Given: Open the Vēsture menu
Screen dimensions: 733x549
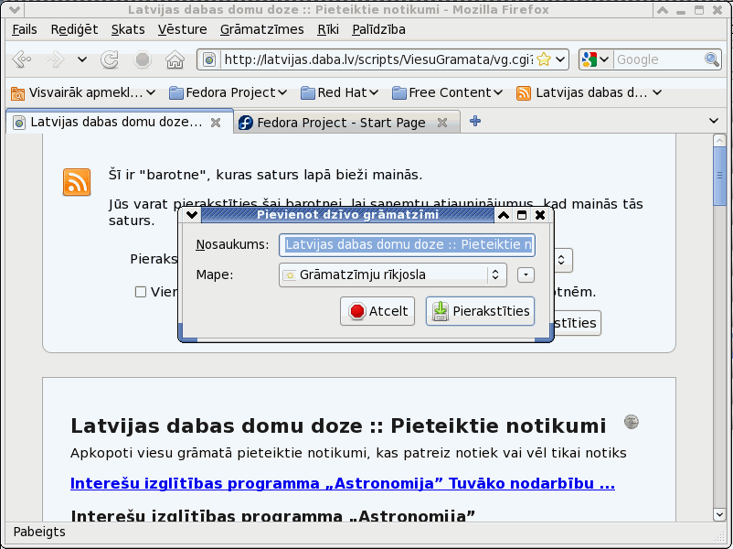Looking at the screenshot, I should 182,29.
